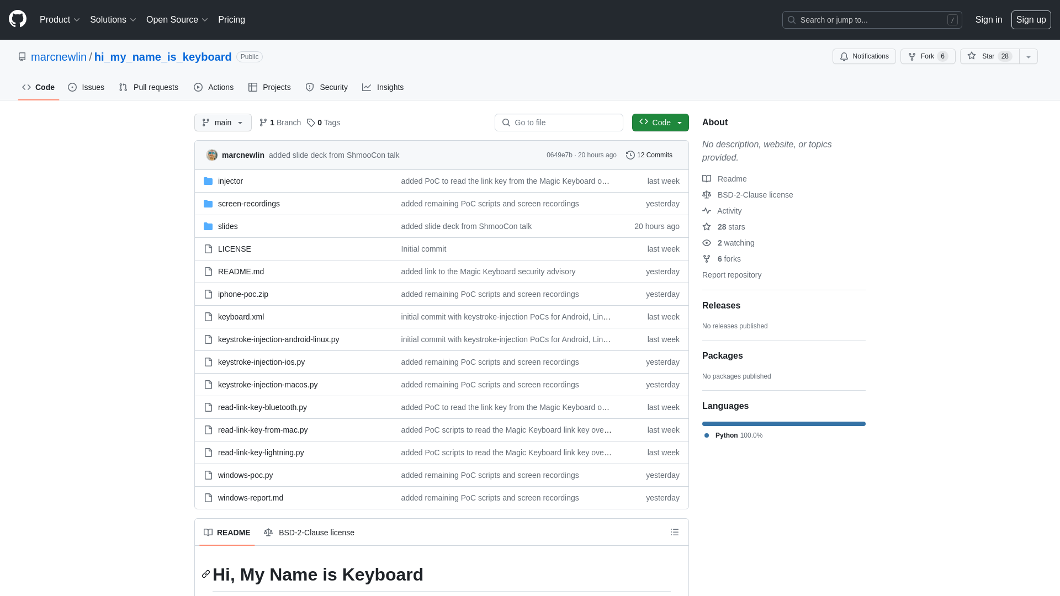
Task: Select the BSD-2-Clause license tab
Action: (x=309, y=533)
